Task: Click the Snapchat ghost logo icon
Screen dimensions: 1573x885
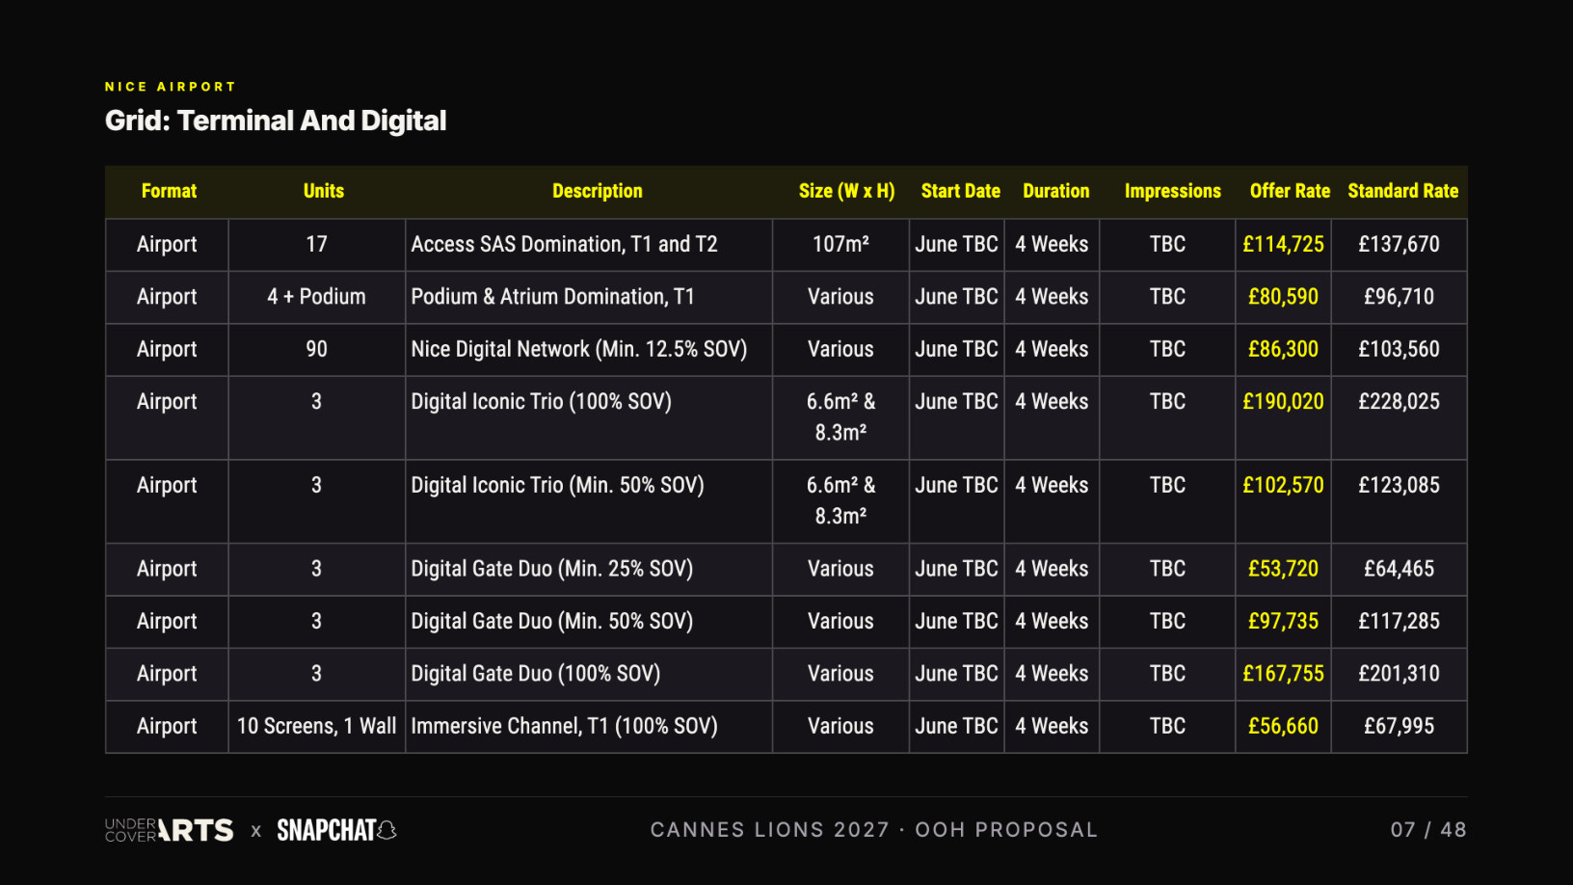Action: click(x=387, y=830)
